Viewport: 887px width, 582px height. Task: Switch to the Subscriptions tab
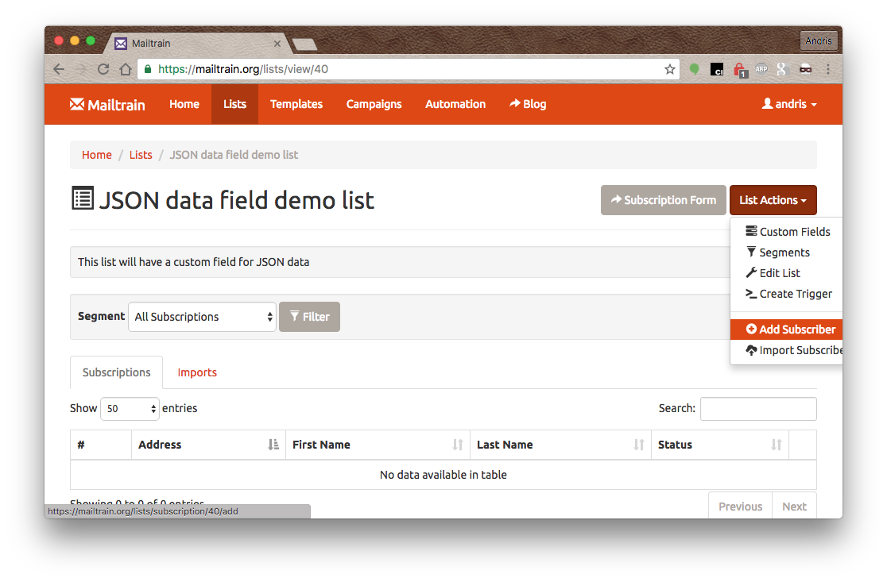(117, 372)
